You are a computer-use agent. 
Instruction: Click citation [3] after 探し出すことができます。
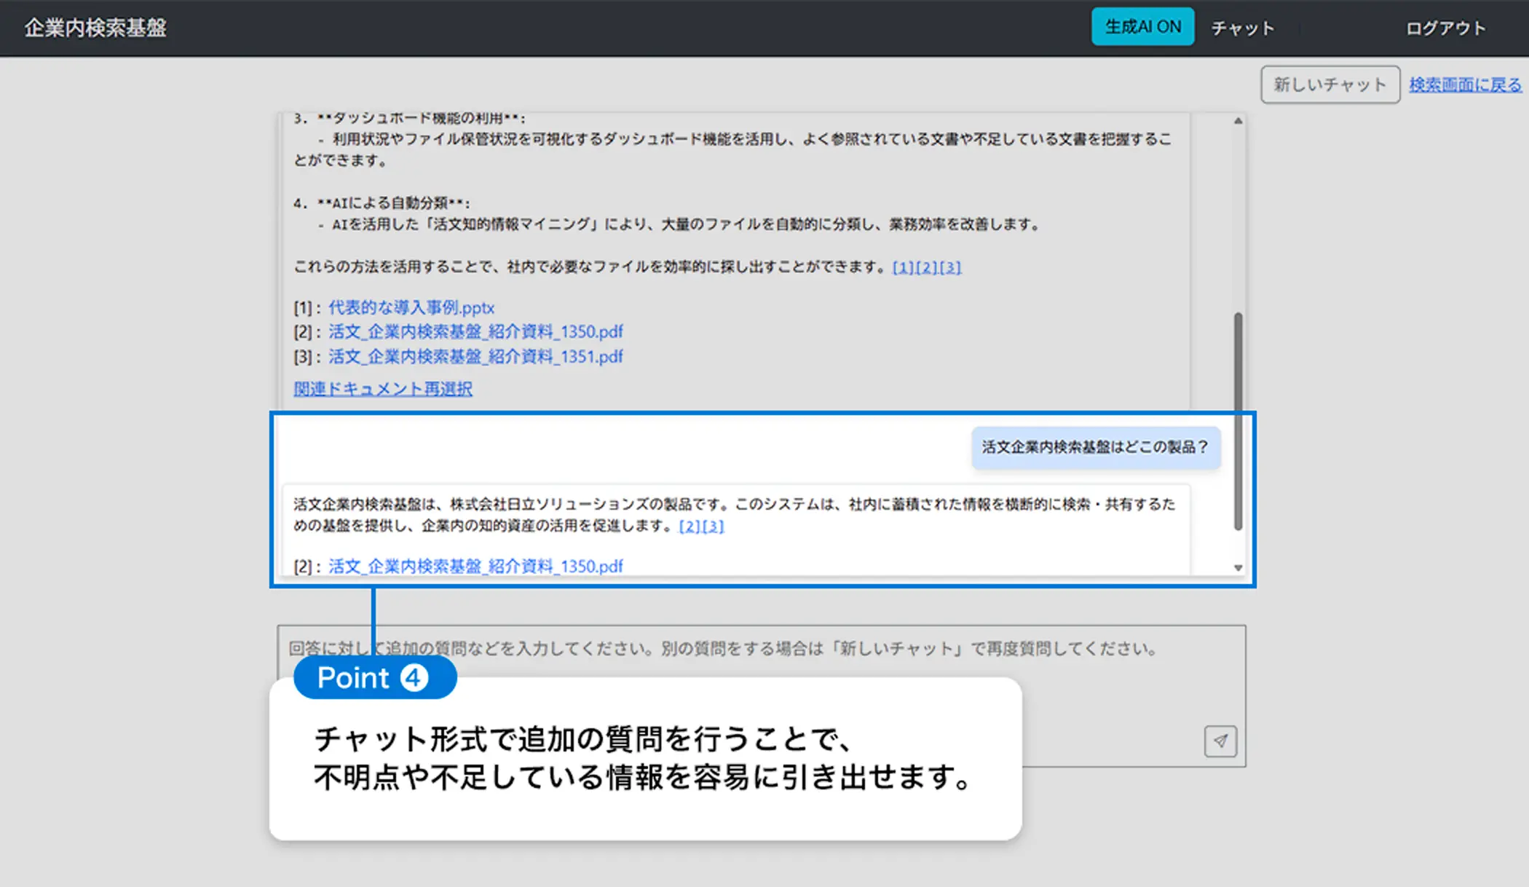pyautogui.click(x=950, y=267)
